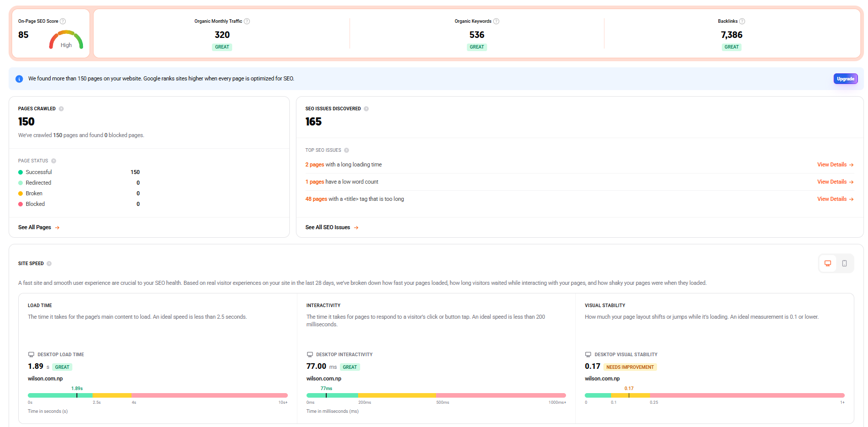
Task: Click the Page Status info icon
Action: pos(54,161)
